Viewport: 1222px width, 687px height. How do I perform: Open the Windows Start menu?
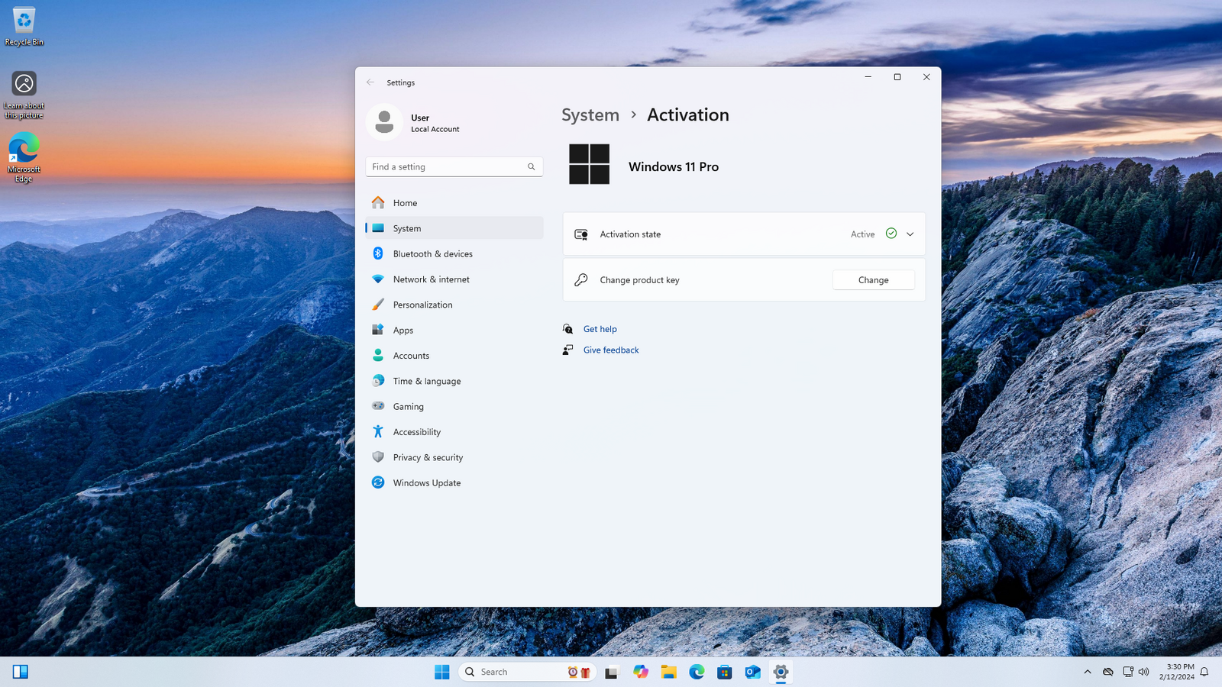pyautogui.click(x=442, y=672)
